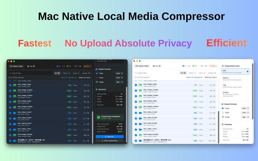258x161 pixels.
Task: Uncheck test_video_5.mp4 in the light window
Action: (136, 118)
